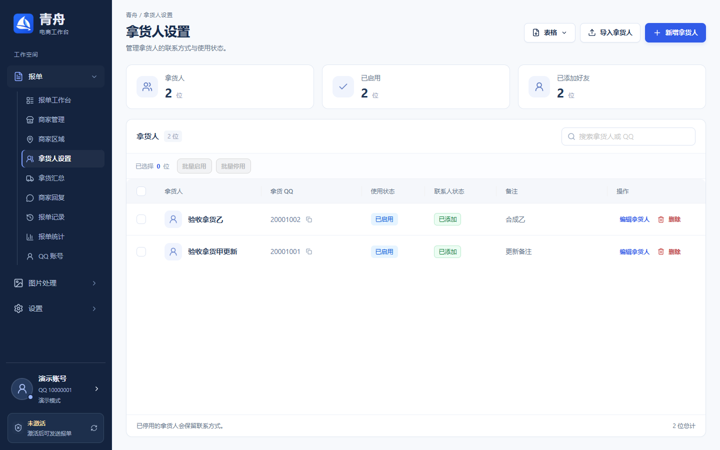Open 商家回复 in the sidebar
Viewport: 720px width, 450px height.
63,197
